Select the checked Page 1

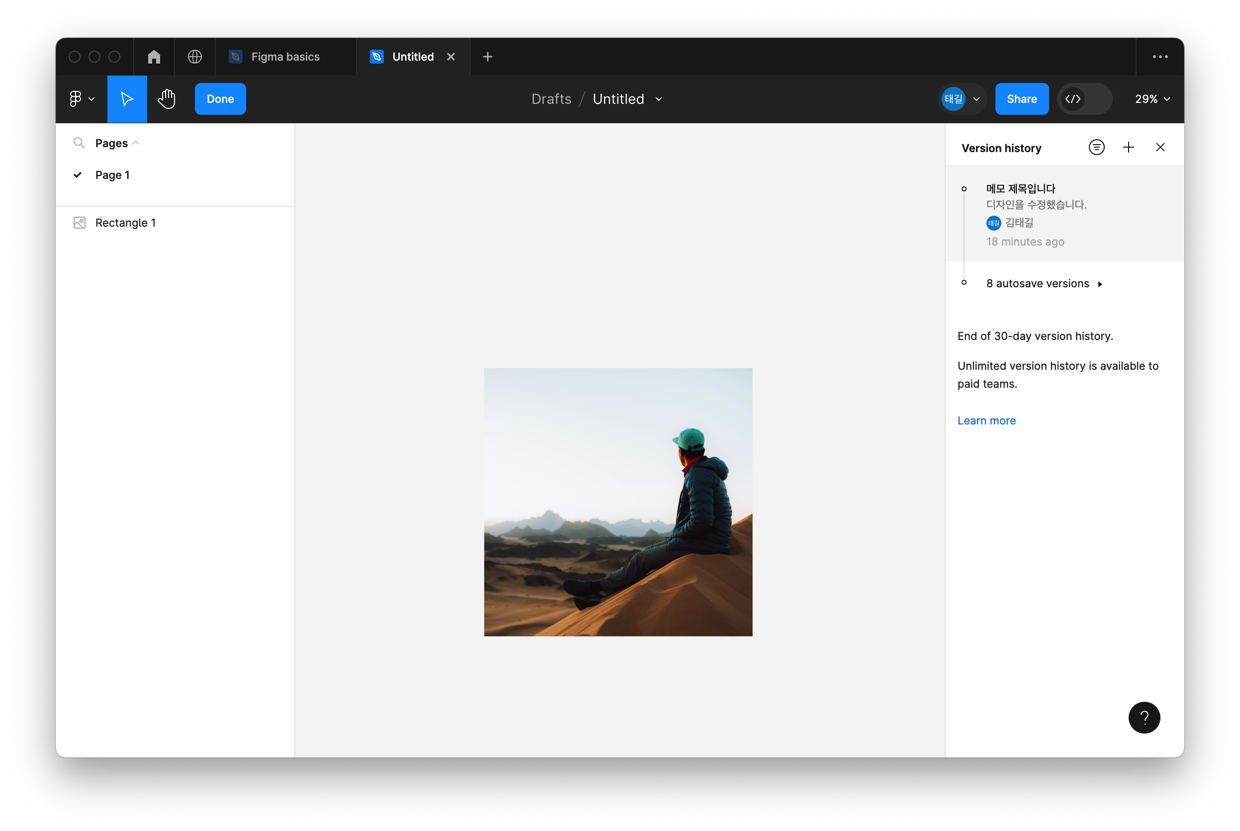click(x=112, y=175)
